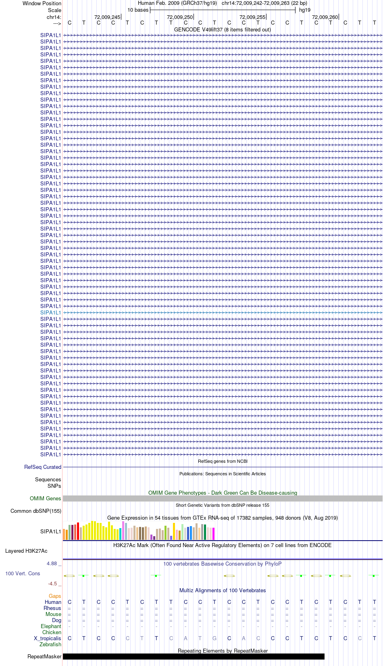Open the Layered H3K27Ac track label

point(26,551)
